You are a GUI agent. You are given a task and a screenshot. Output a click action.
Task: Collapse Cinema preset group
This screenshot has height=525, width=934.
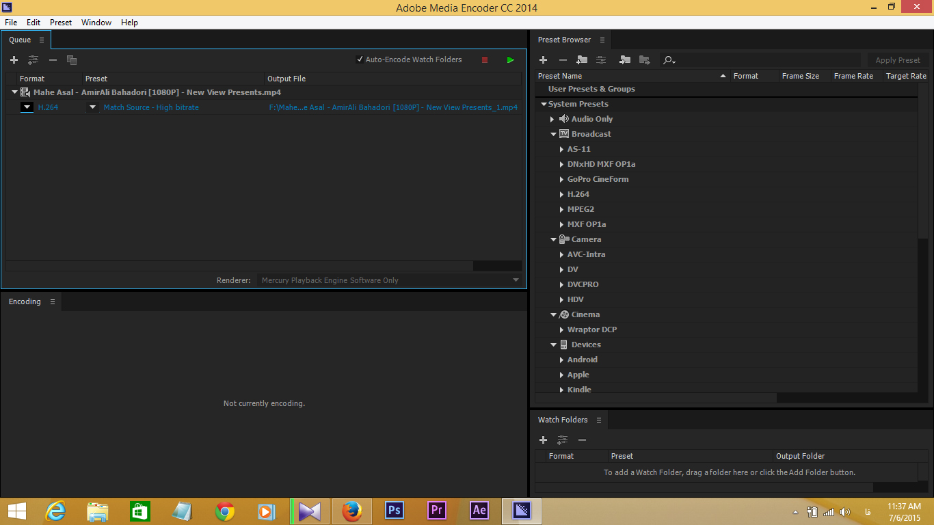pos(553,314)
